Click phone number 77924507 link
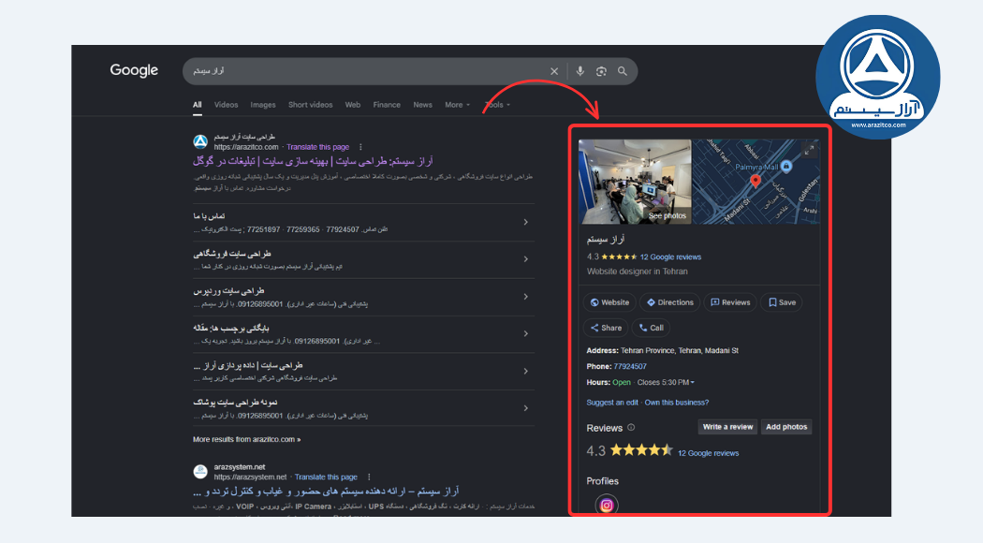This screenshot has width=983, height=543. (629, 367)
